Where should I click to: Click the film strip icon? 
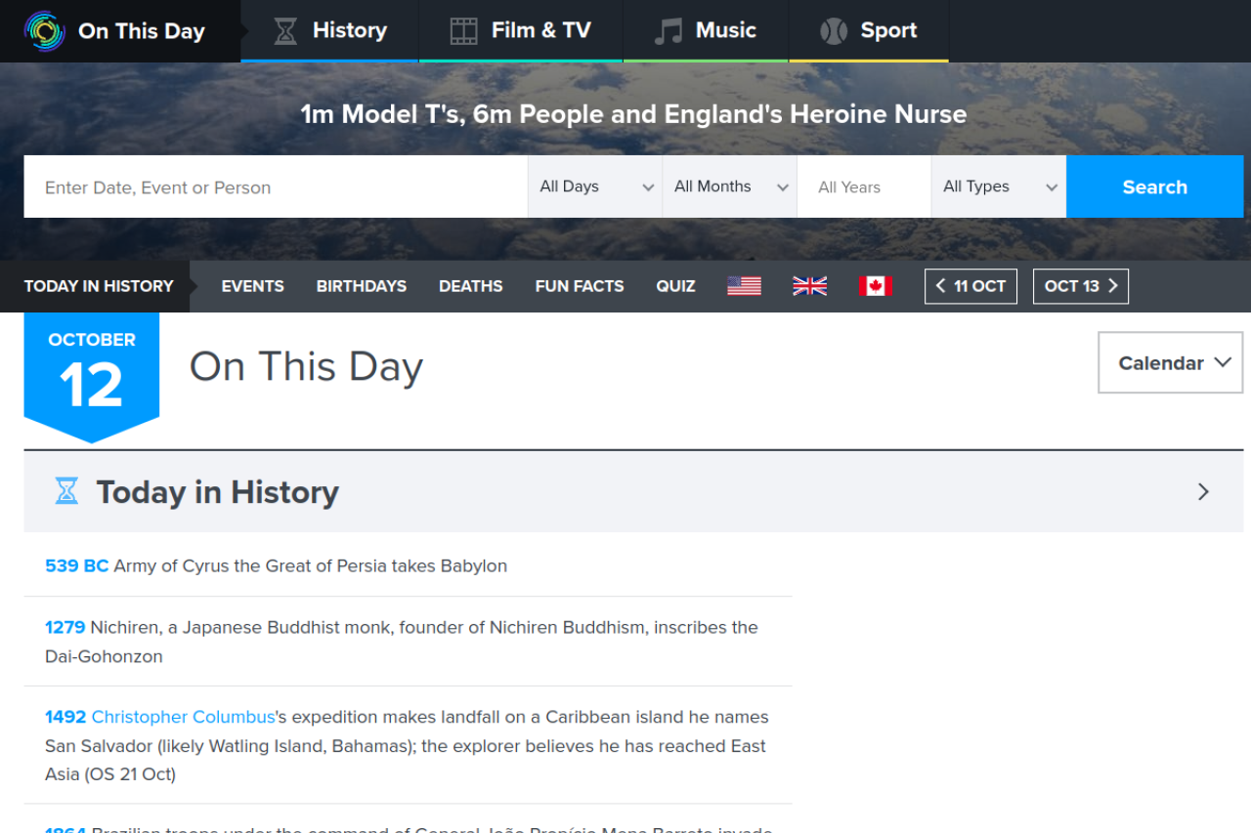coord(463,31)
